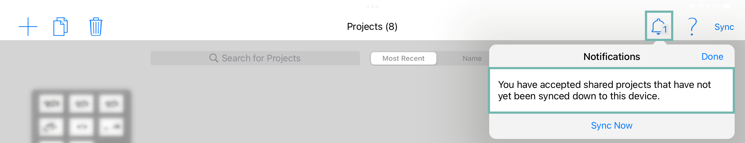
Task: Focus the Search for Projects field
Action: pos(255,58)
